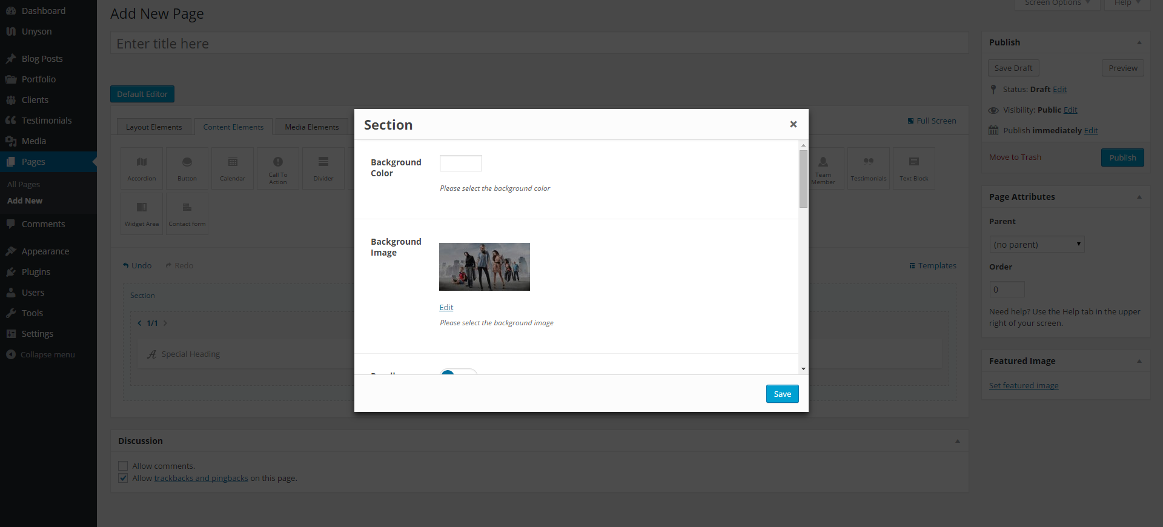Click the Default Editor button
This screenshot has width=1163, height=527.
click(x=142, y=94)
